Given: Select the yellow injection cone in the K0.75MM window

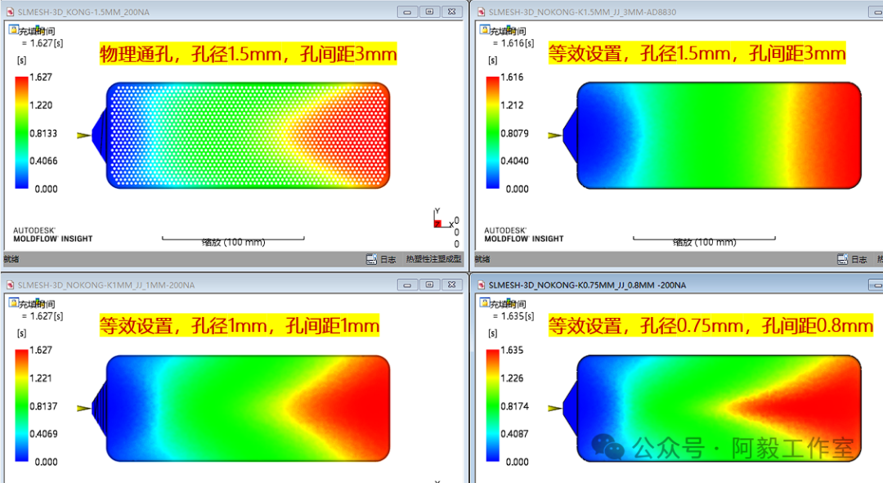Looking at the screenshot, I should pos(554,408).
